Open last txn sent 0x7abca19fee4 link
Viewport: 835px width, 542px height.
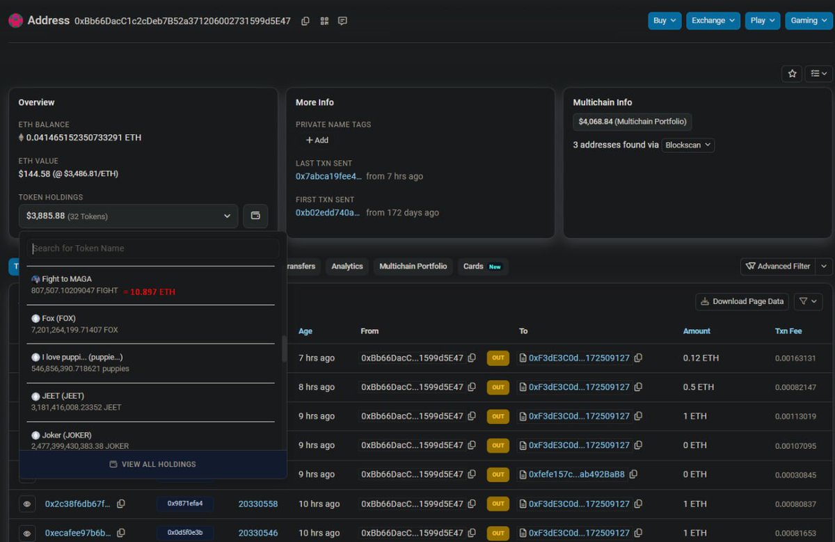point(328,177)
